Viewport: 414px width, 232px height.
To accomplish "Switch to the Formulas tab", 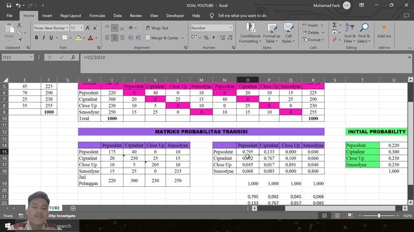I will click(x=97, y=15).
